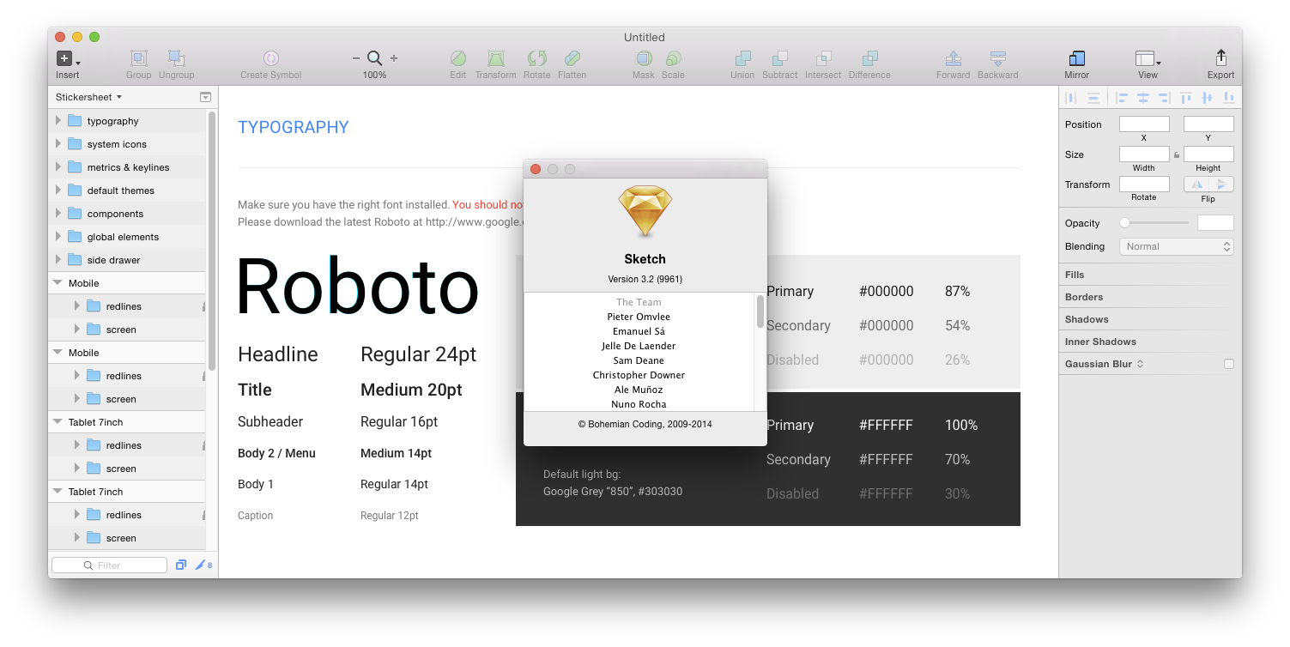Toggle the width-height proportion lock
This screenshot has height=647, width=1290.
(x=1177, y=155)
